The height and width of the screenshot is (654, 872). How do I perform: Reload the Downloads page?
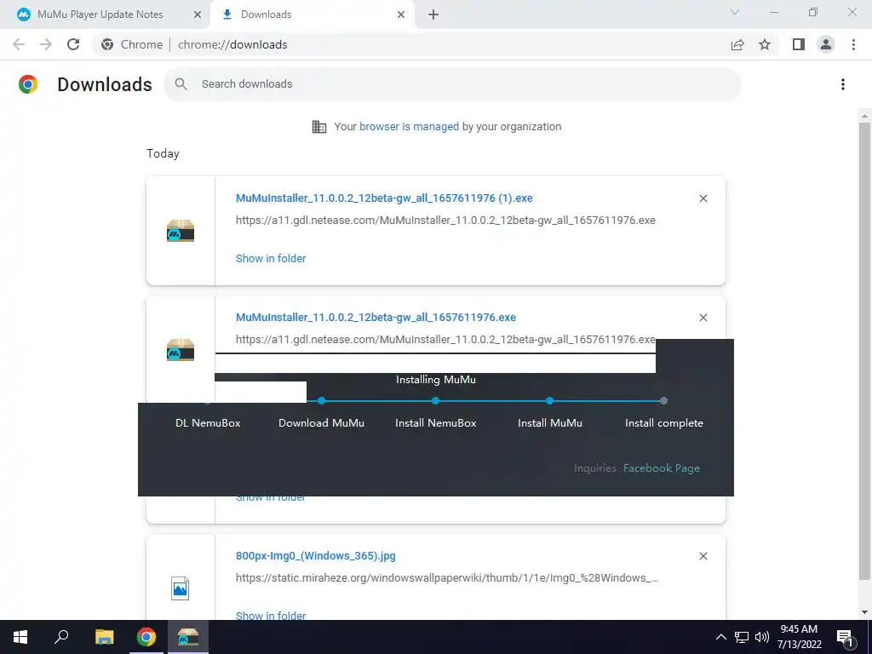(73, 44)
